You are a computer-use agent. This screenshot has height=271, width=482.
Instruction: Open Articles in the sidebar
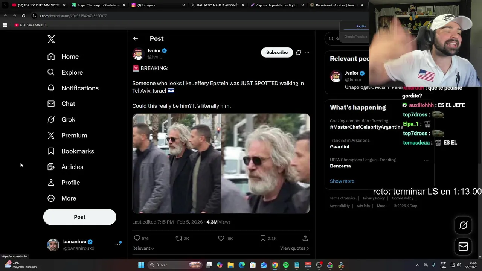pyautogui.click(x=65, y=167)
